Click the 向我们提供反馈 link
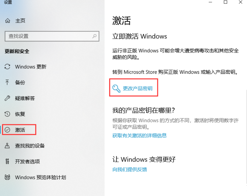247x196 pixels. coord(130,170)
